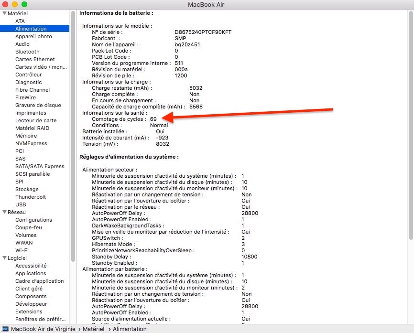Select Thunderbolt in the sidebar

[x=31, y=197]
